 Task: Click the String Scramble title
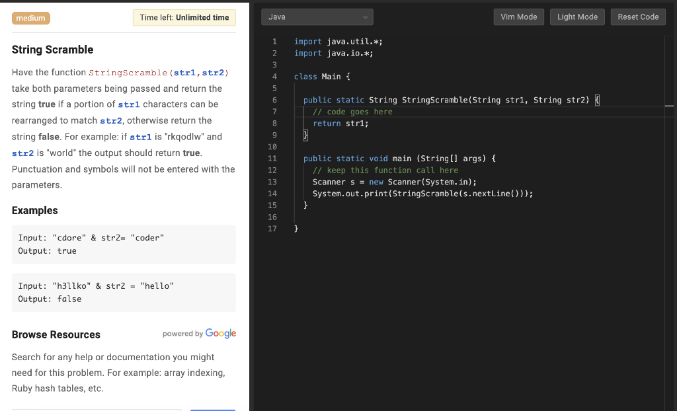tap(53, 50)
